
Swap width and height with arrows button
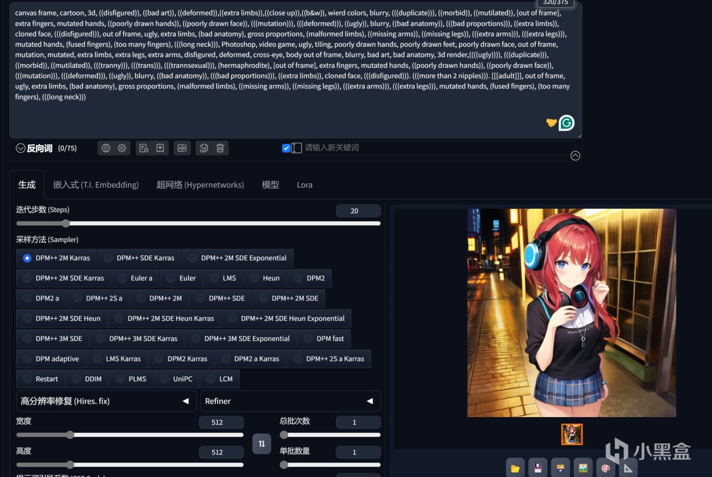coord(261,444)
